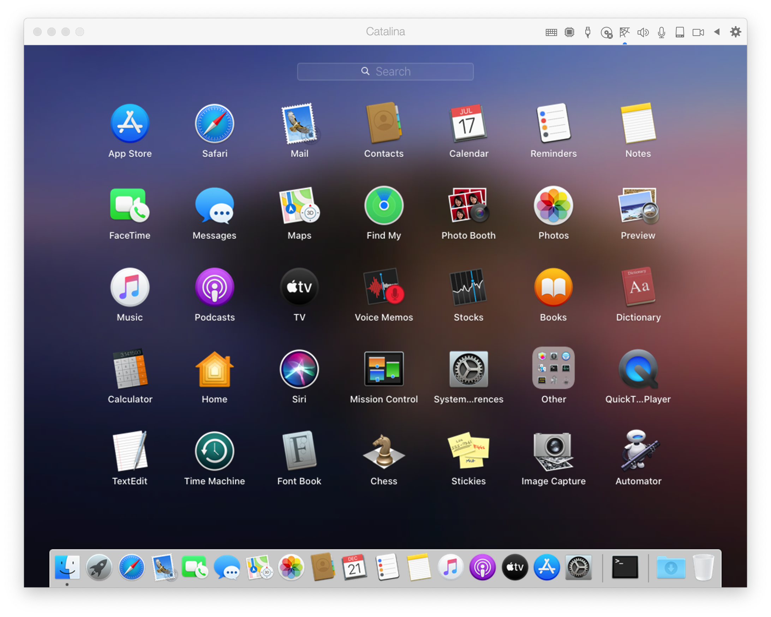This screenshot has width=771, height=617.
Task: Open Terminal from the Dock
Action: tap(625, 567)
